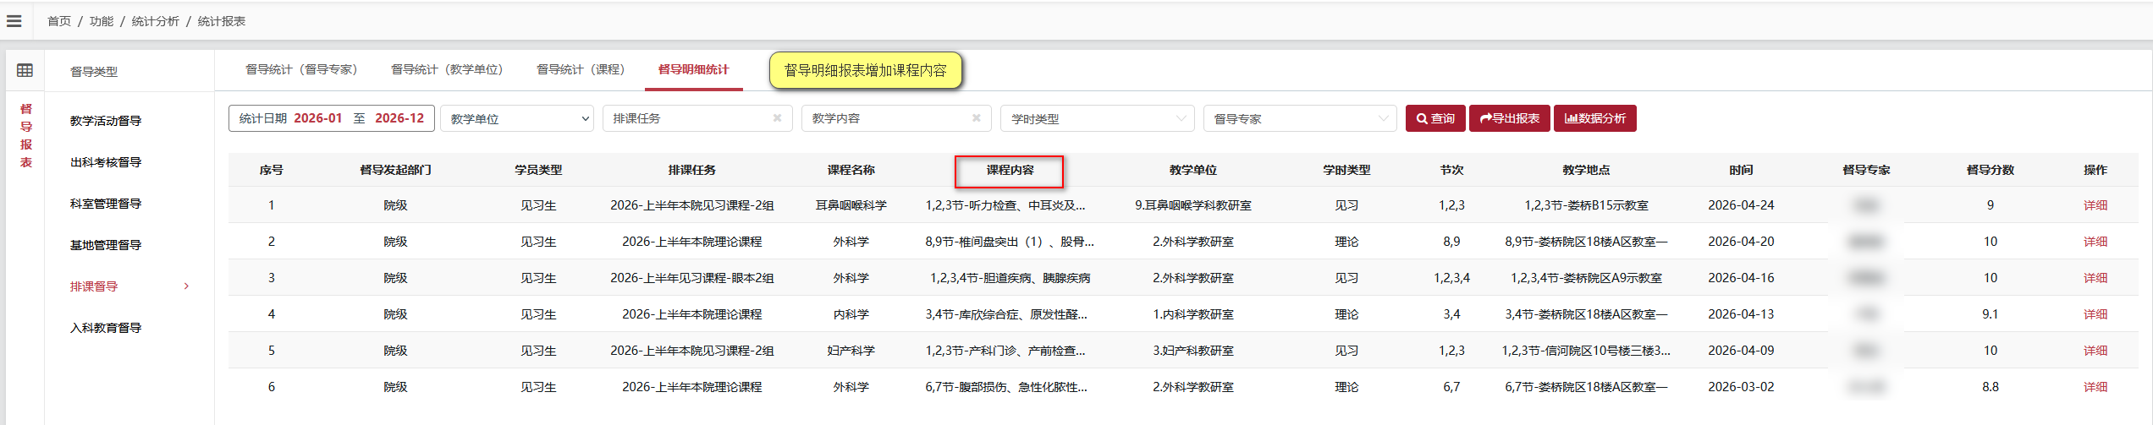The height and width of the screenshot is (425, 2153).
Task: Open 详细 link for row 6
Action: pyautogui.click(x=2095, y=387)
